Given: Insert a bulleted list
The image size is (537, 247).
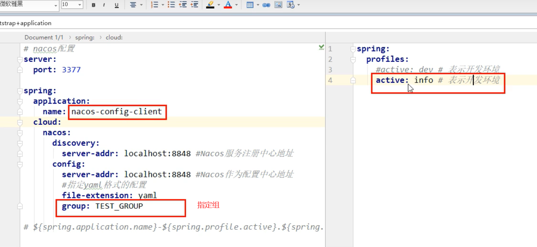Looking at the screenshot, I should (x=172, y=5).
